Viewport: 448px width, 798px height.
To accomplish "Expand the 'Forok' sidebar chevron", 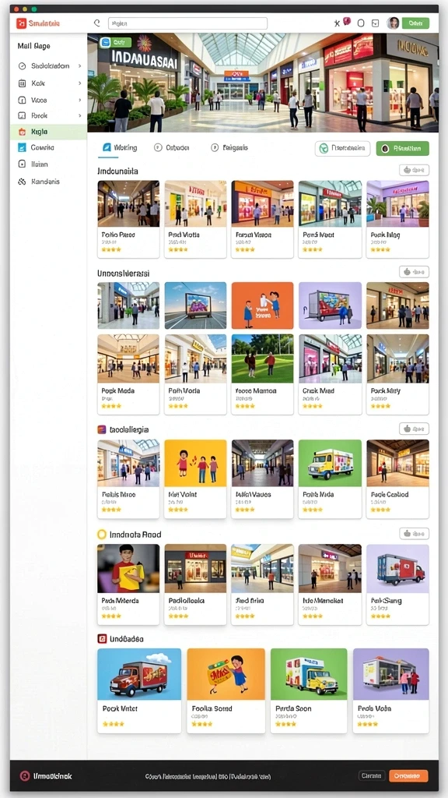I will (x=80, y=115).
